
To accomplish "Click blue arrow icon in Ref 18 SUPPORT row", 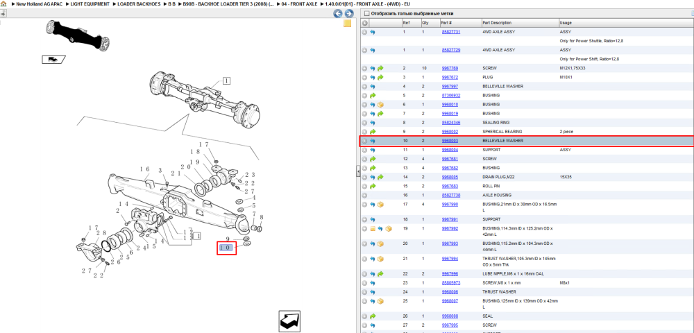I will click(x=372, y=219).
